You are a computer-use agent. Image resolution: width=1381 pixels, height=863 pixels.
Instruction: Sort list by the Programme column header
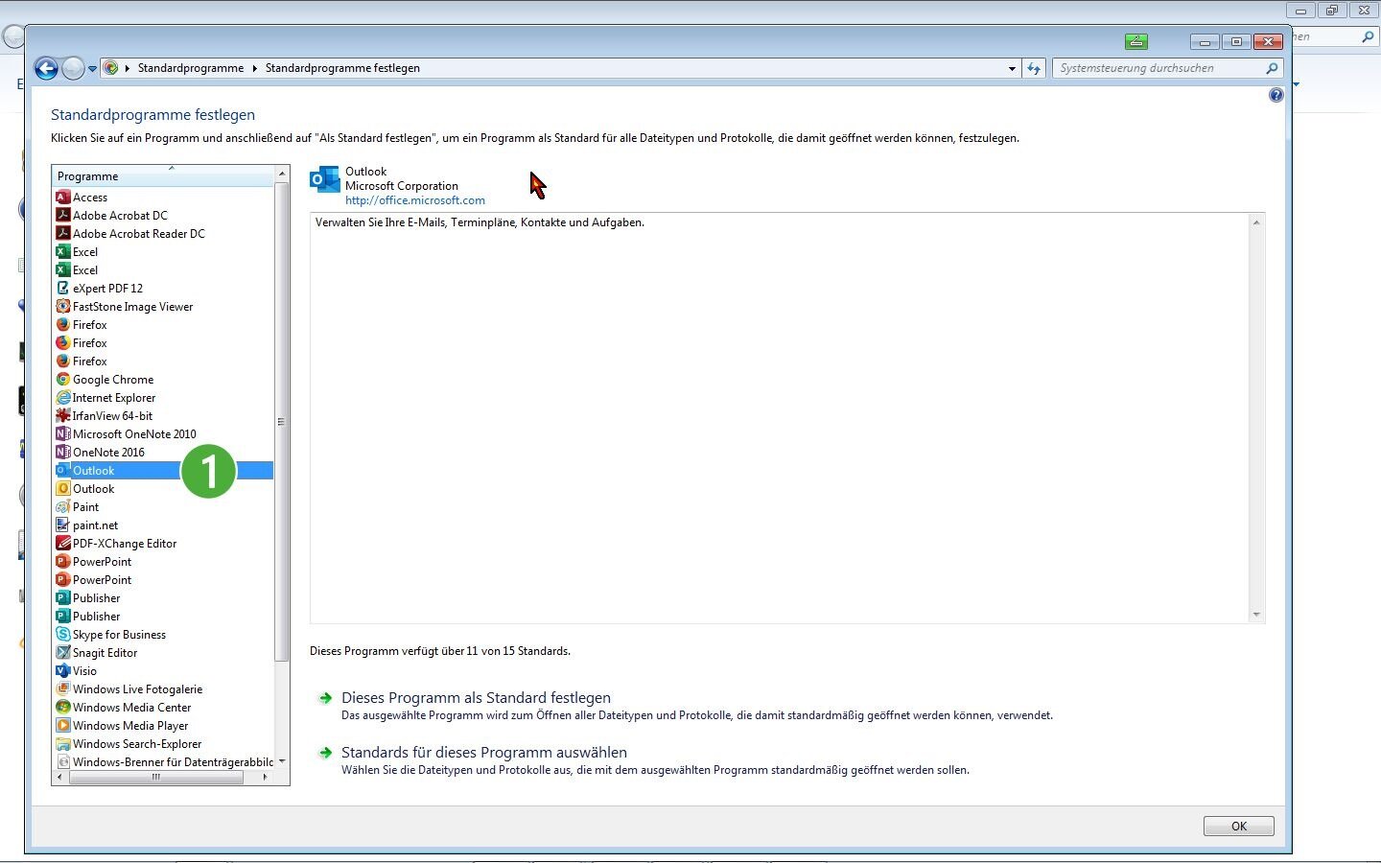pyautogui.click(x=163, y=175)
